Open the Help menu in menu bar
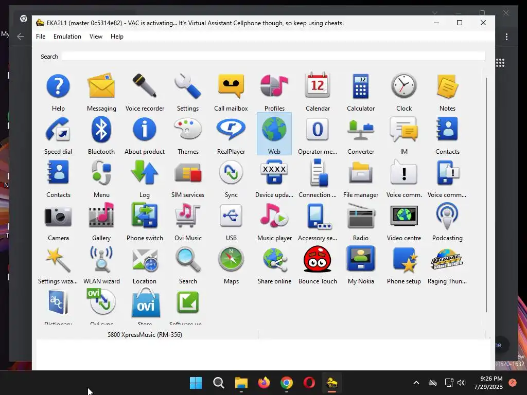The height and width of the screenshot is (395, 527). tap(117, 37)
